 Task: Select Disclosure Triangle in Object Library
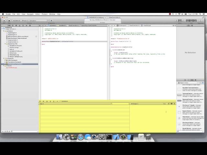(190, 107)
